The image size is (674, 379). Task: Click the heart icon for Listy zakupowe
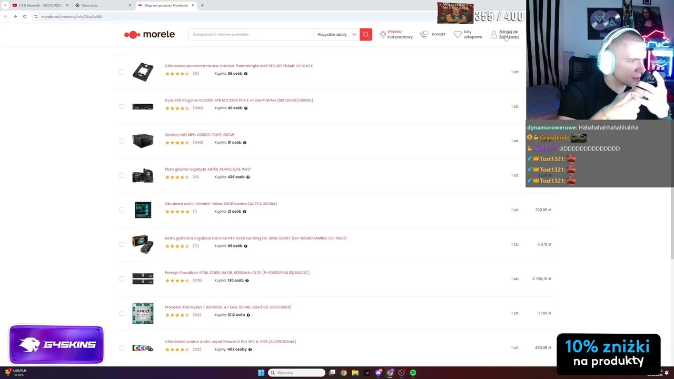[x=458, y=35]
